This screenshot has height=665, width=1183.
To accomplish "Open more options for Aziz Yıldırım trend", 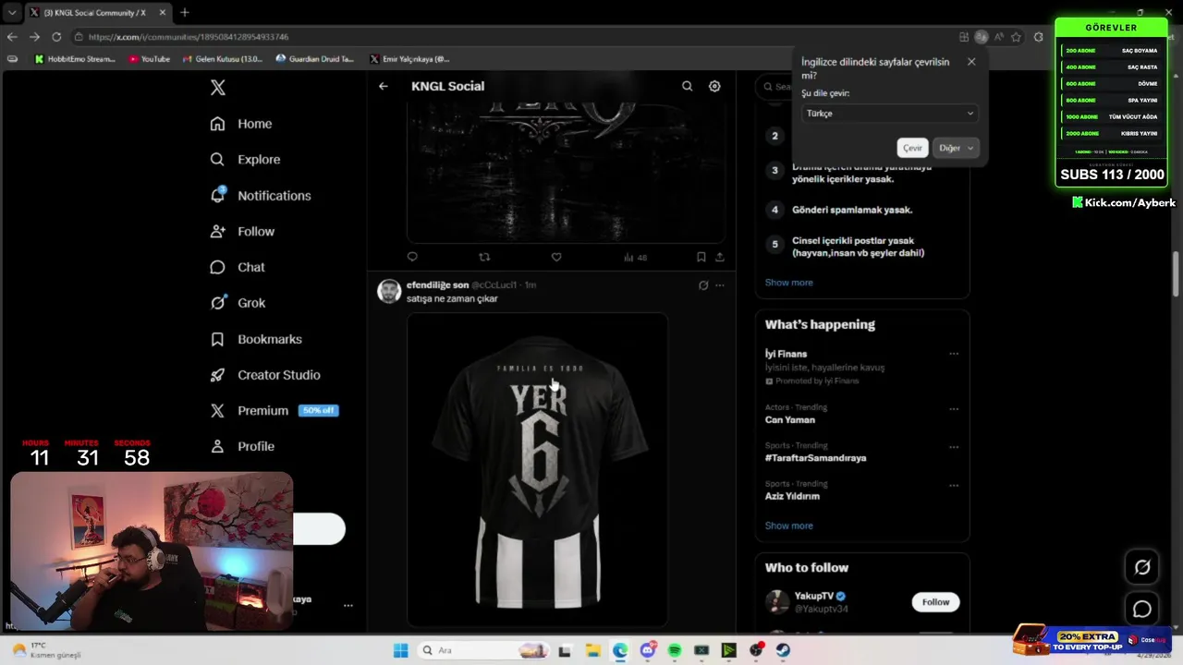I will 954,485.
